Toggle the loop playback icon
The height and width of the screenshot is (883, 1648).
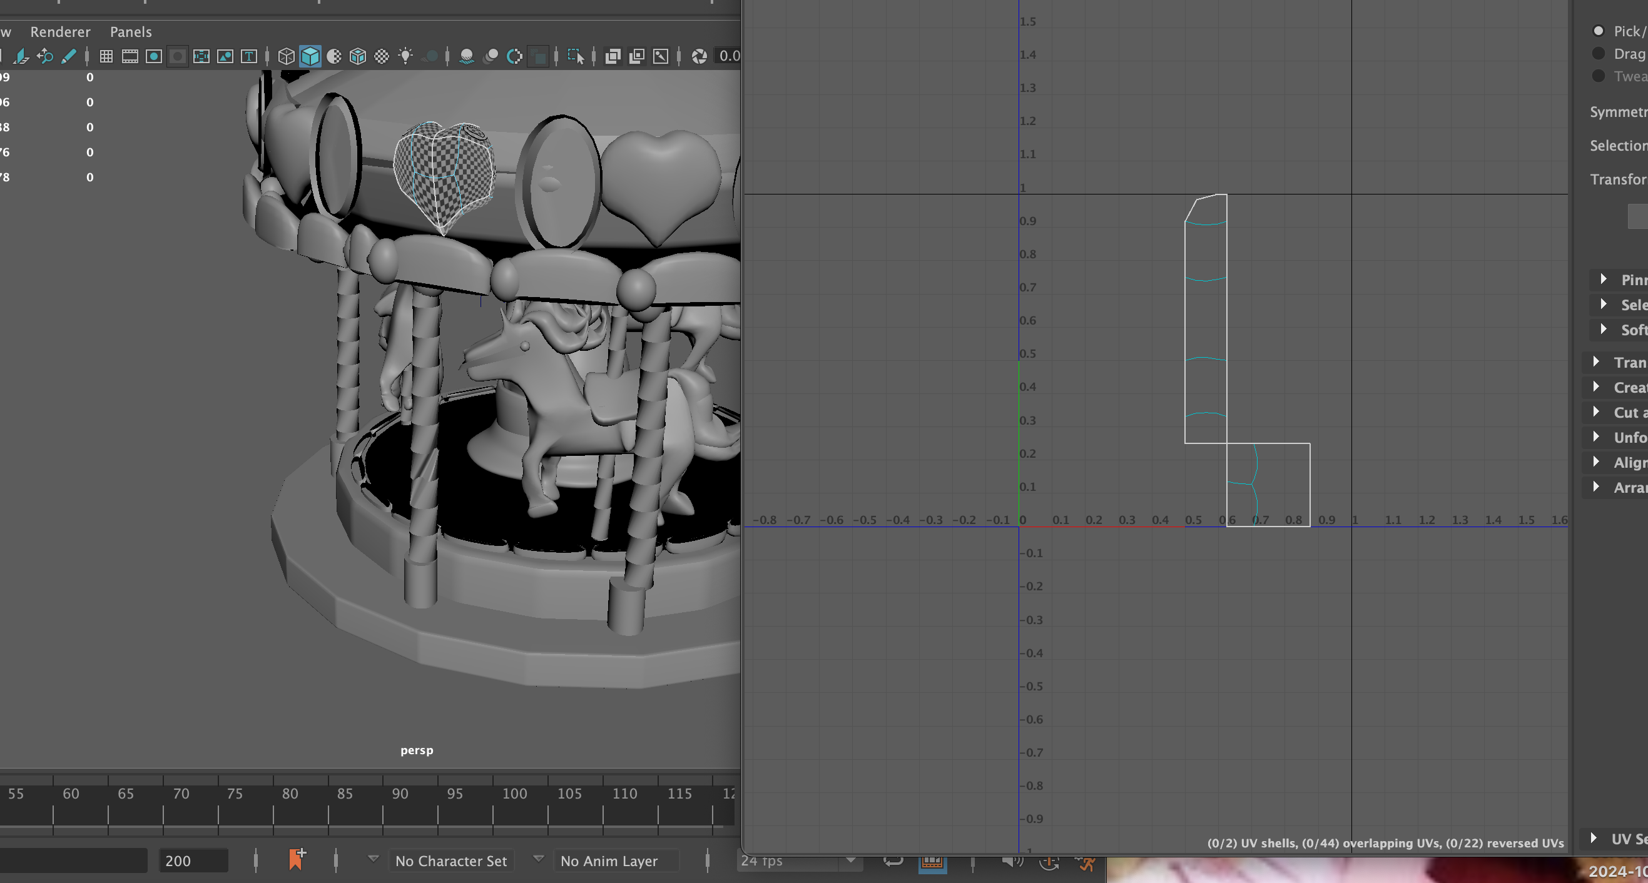[892, 861]
